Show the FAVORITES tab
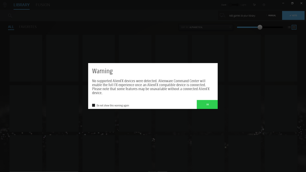The height and width of the screenshot is (172, 306). click(x=28, y=27)
